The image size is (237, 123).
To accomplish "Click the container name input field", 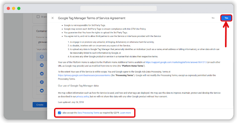I will point(42,42).
